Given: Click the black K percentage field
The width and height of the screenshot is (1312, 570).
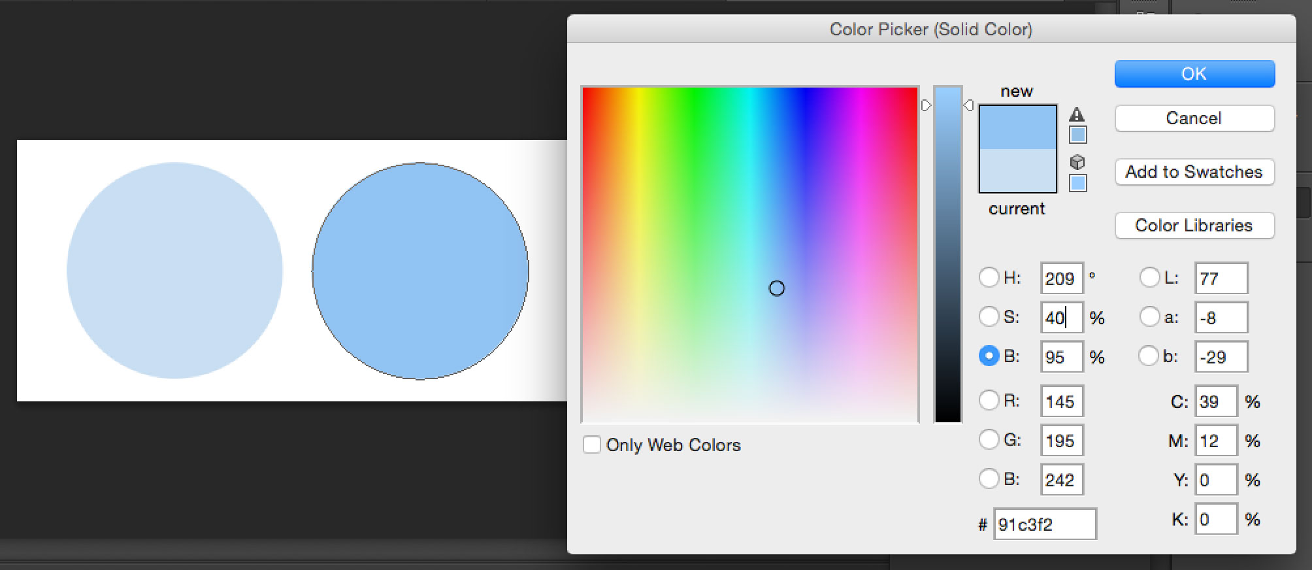Looking at the screenshot, I should [x=1216, y=519].
